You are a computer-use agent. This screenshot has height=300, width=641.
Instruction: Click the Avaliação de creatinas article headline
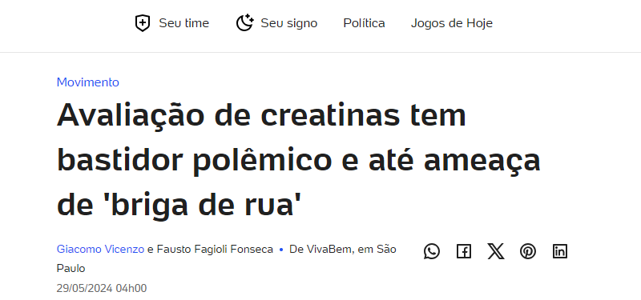coord(298,160)
